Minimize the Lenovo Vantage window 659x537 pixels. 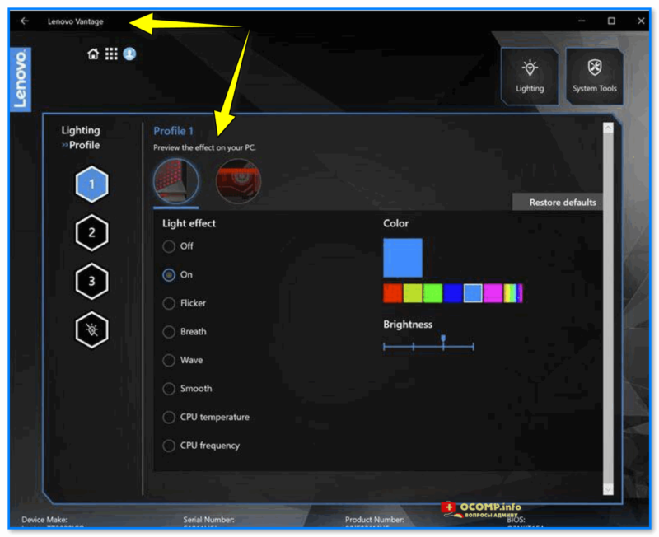click(582, 21)
